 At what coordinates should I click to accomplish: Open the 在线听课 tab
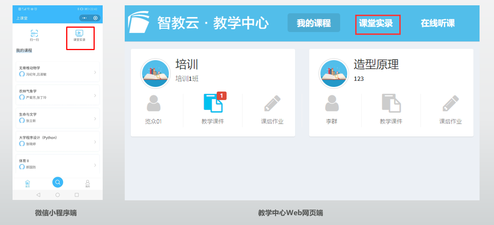[x=437, y=23]
